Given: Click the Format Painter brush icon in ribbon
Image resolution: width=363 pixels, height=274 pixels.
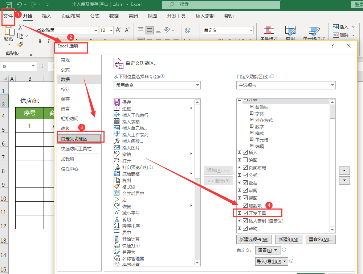Looking at the screenshot, I should 20,44.
